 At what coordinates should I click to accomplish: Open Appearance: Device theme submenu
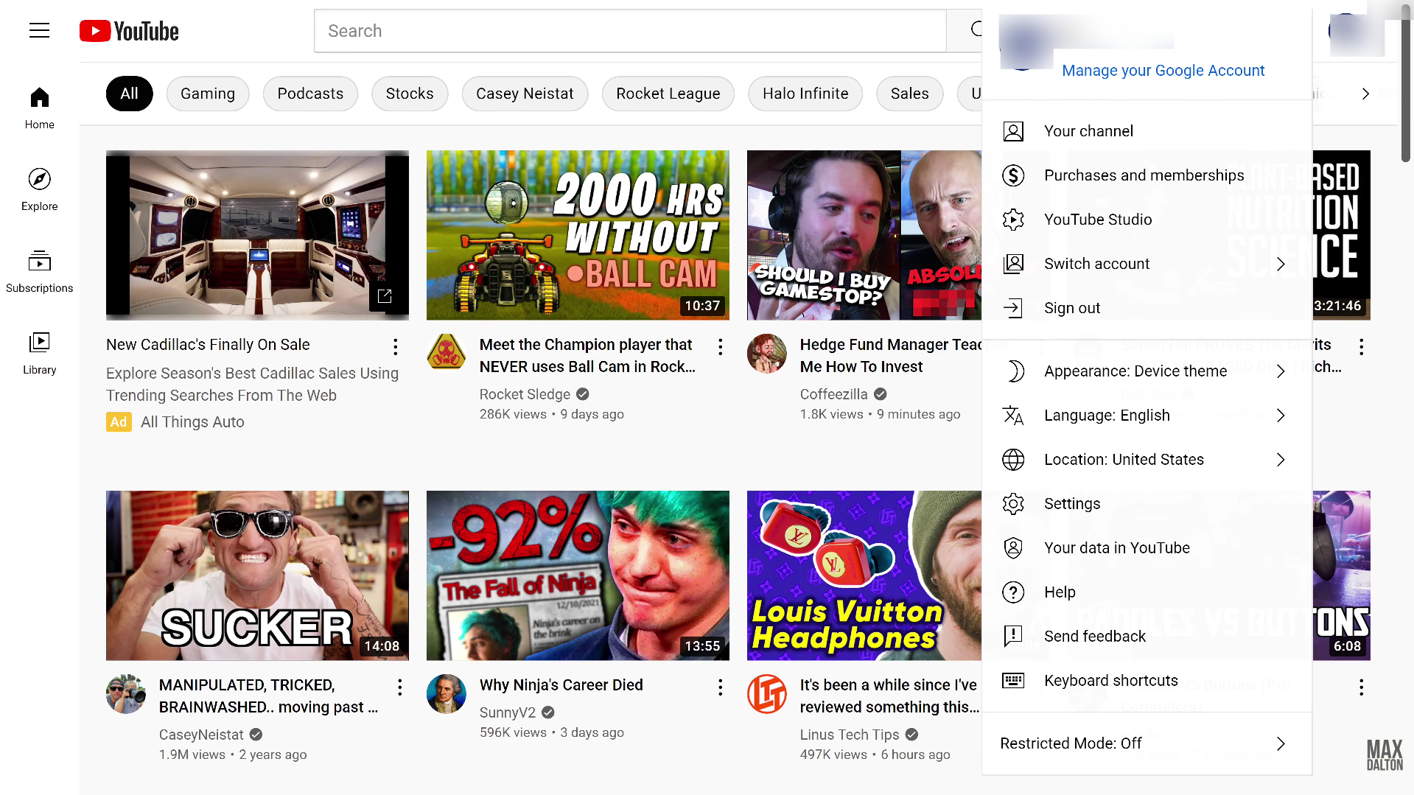click(1147, 371)
